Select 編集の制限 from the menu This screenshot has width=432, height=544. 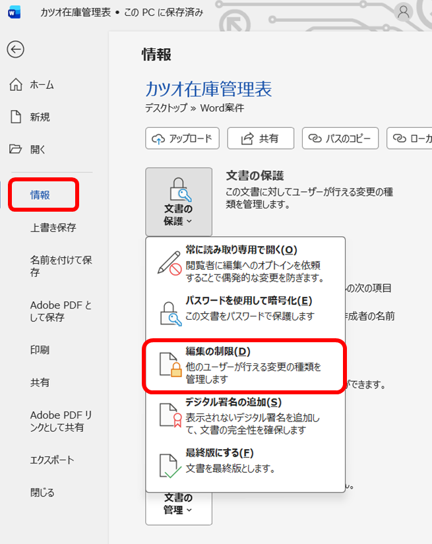click(245, 365)
